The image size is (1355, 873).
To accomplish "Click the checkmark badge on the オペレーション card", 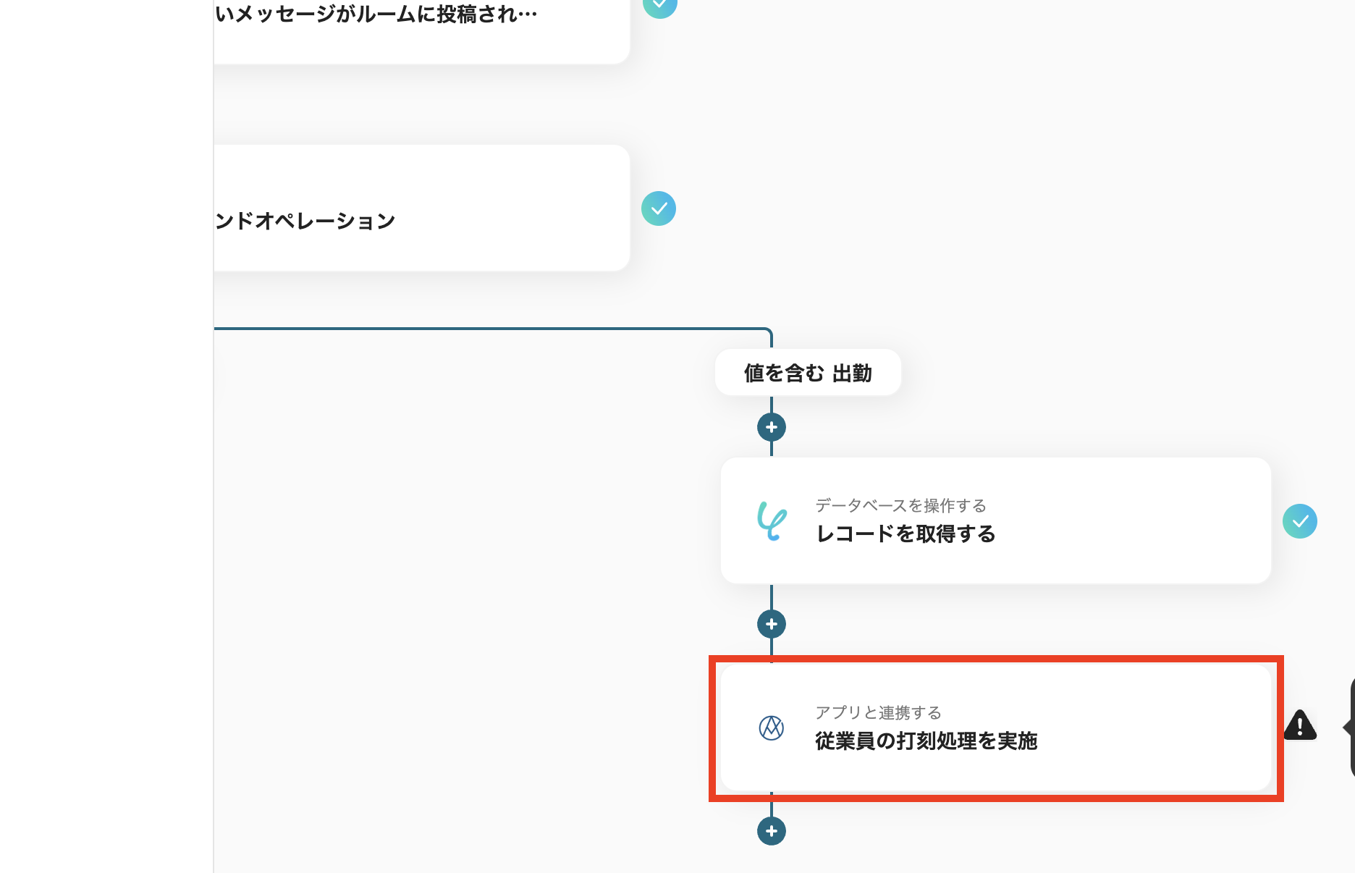I will 658,208.
